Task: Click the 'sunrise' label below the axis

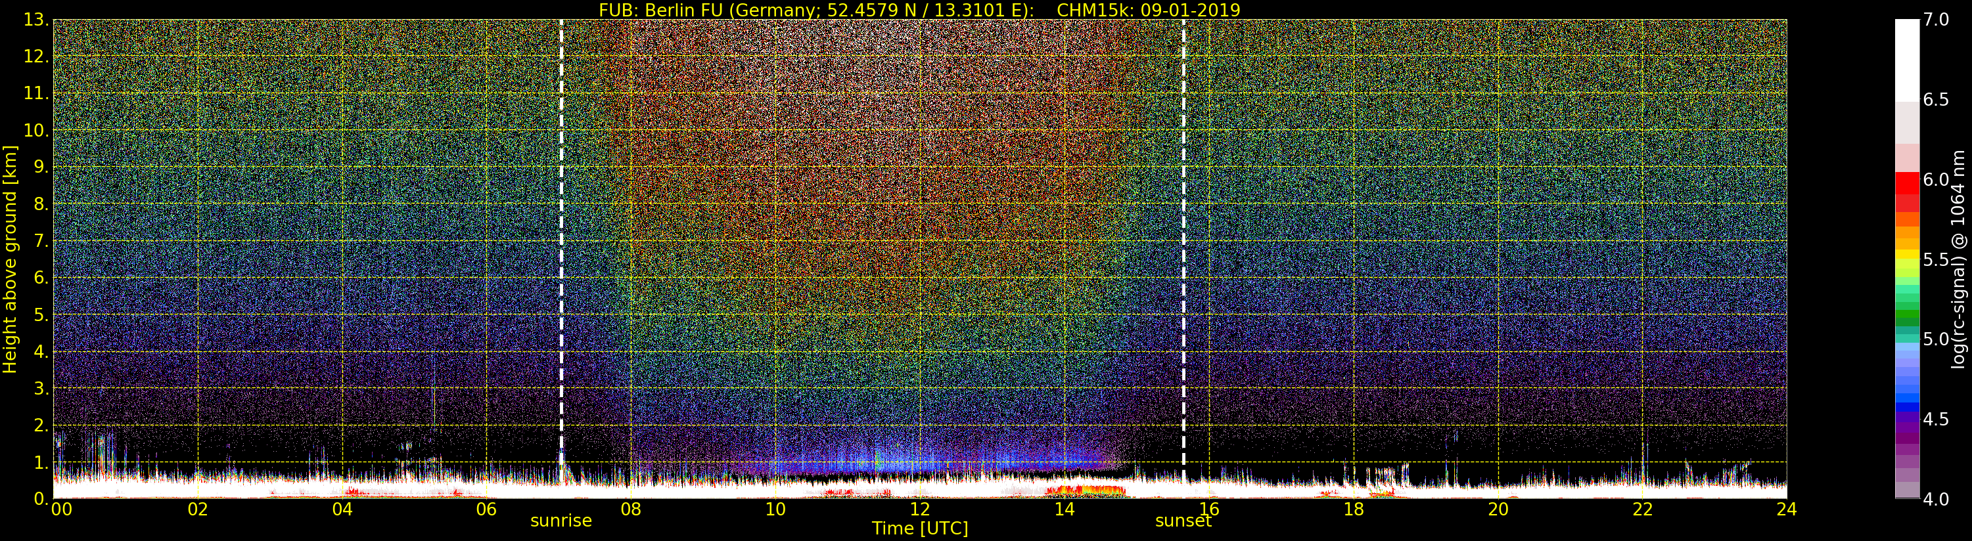Action: (561, 521)
